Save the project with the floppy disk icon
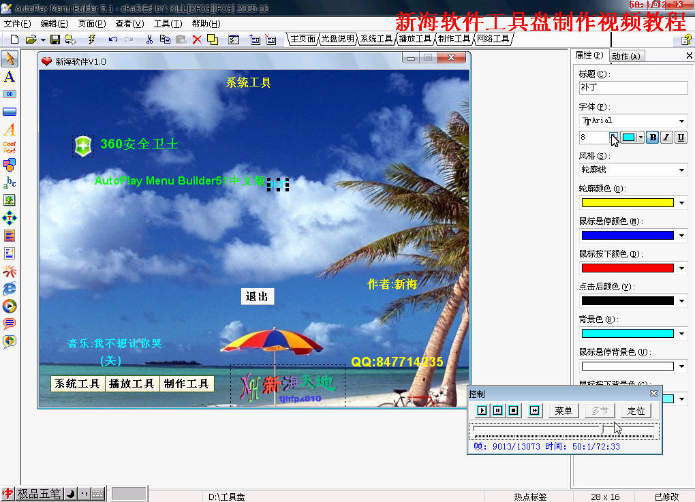 coord(55,40)
